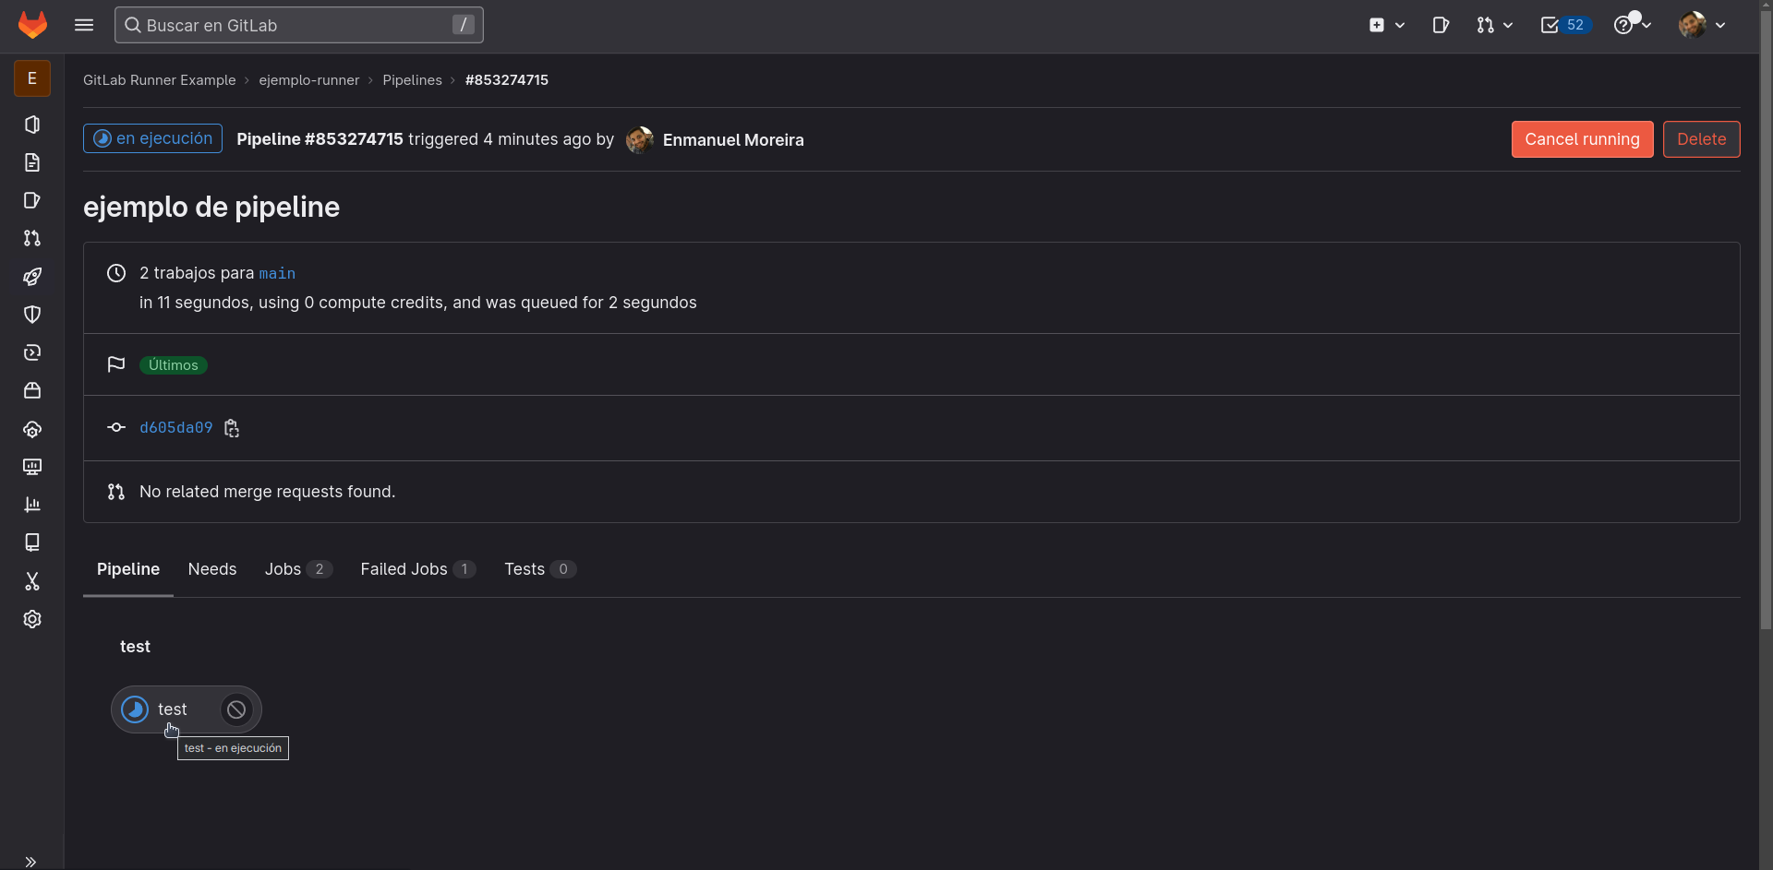
Task: Copy commit SHA d605da09 to clipboard
Action: pyautogui.click(x=232, y=428)
